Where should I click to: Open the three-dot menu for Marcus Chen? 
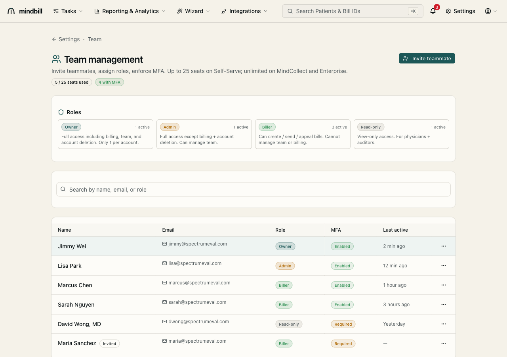pyautogui.click(x=444, y=285)
